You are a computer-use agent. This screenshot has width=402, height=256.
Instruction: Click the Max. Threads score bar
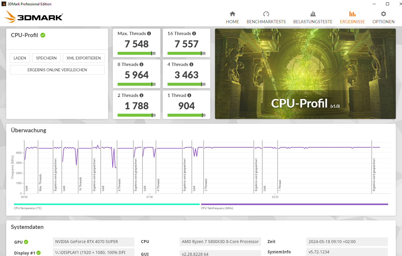pos(136,53)
